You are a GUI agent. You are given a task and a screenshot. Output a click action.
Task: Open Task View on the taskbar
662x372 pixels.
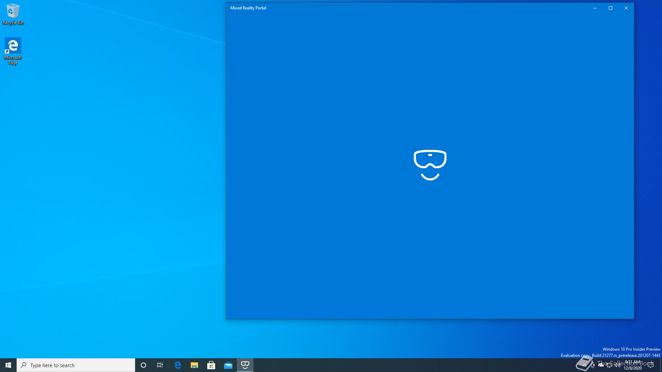[160, 365]
